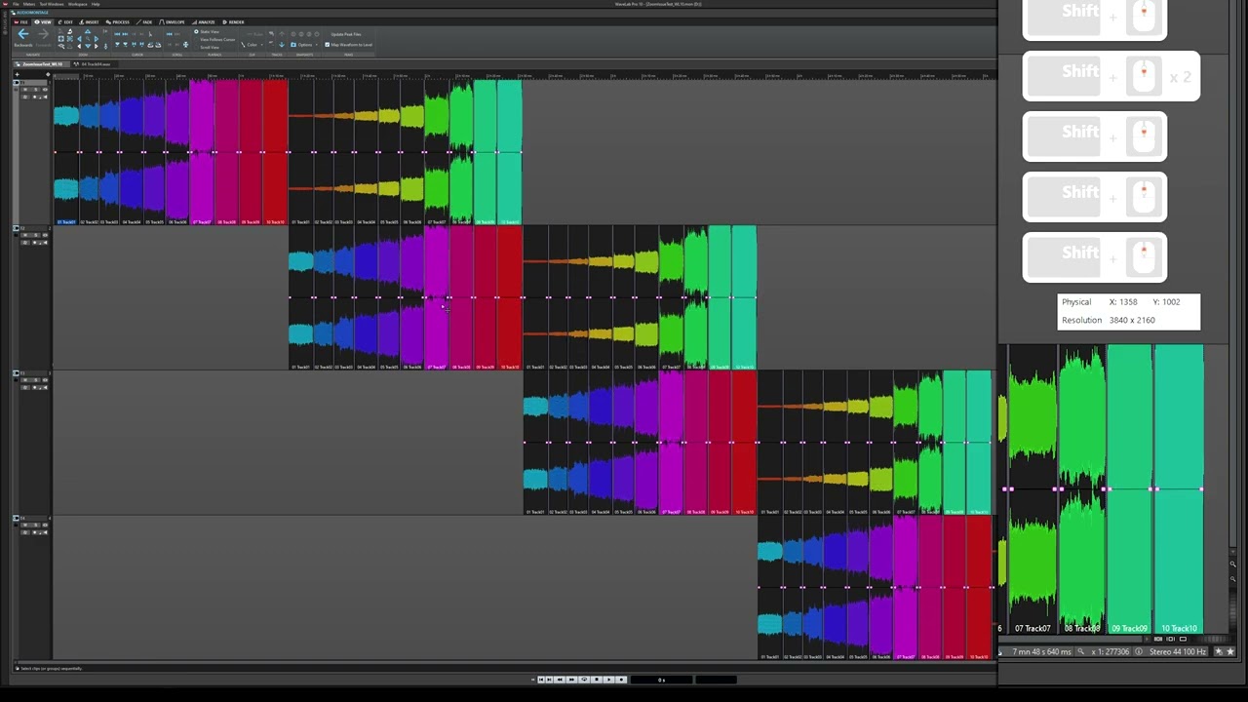The width and height of the screenshot is (1248, 702).
Task: Switch to the Process ribbon tab
Action: pyautogui.click(x=120, y=21)
